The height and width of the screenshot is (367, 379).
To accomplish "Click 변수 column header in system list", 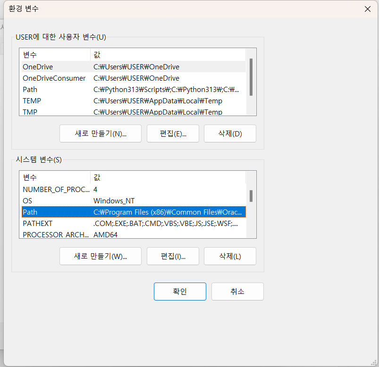I will coord(56,177).
